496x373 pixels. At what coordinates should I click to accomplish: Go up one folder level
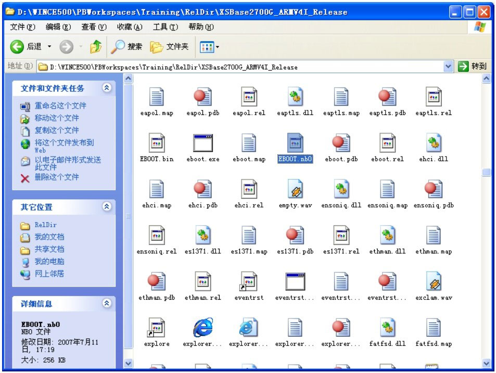click(x=96, y=47)
